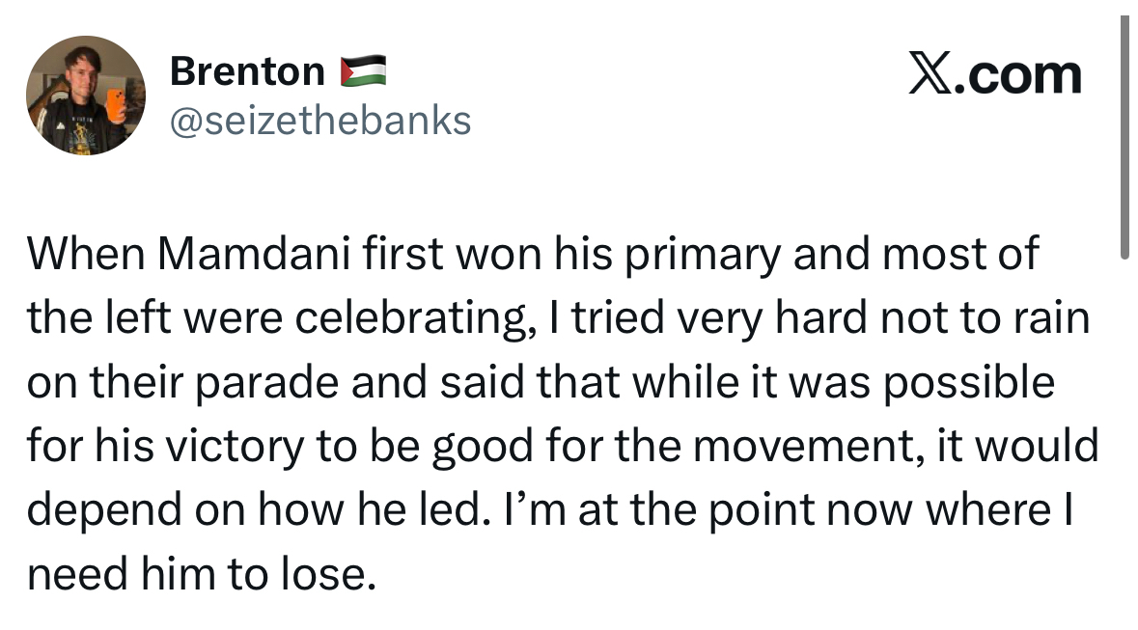The height and width of the screenshot is (630, 1138).
Task: Click the vertical scrollbar thumb
Action: (1124, 135)
